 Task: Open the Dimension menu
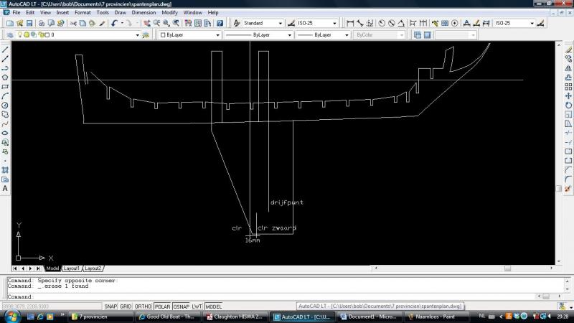click(x=143, y=12)
